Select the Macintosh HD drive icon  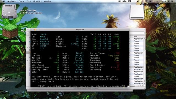(9, 11)
